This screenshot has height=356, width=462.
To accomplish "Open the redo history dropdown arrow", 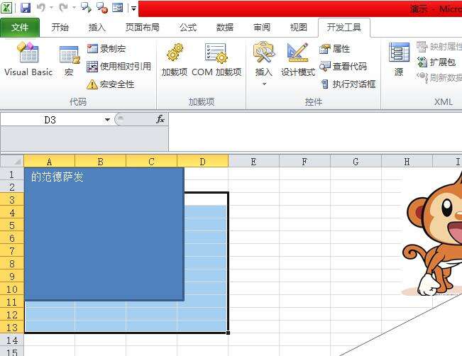I will coord(74,8).
